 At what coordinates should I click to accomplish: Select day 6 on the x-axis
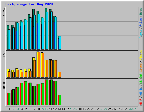(x=30, y=109)
